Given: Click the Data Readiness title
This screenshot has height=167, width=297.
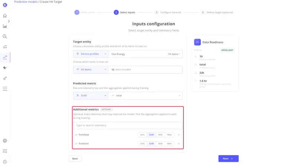Looking at the screenshot, I should [213, 42].
